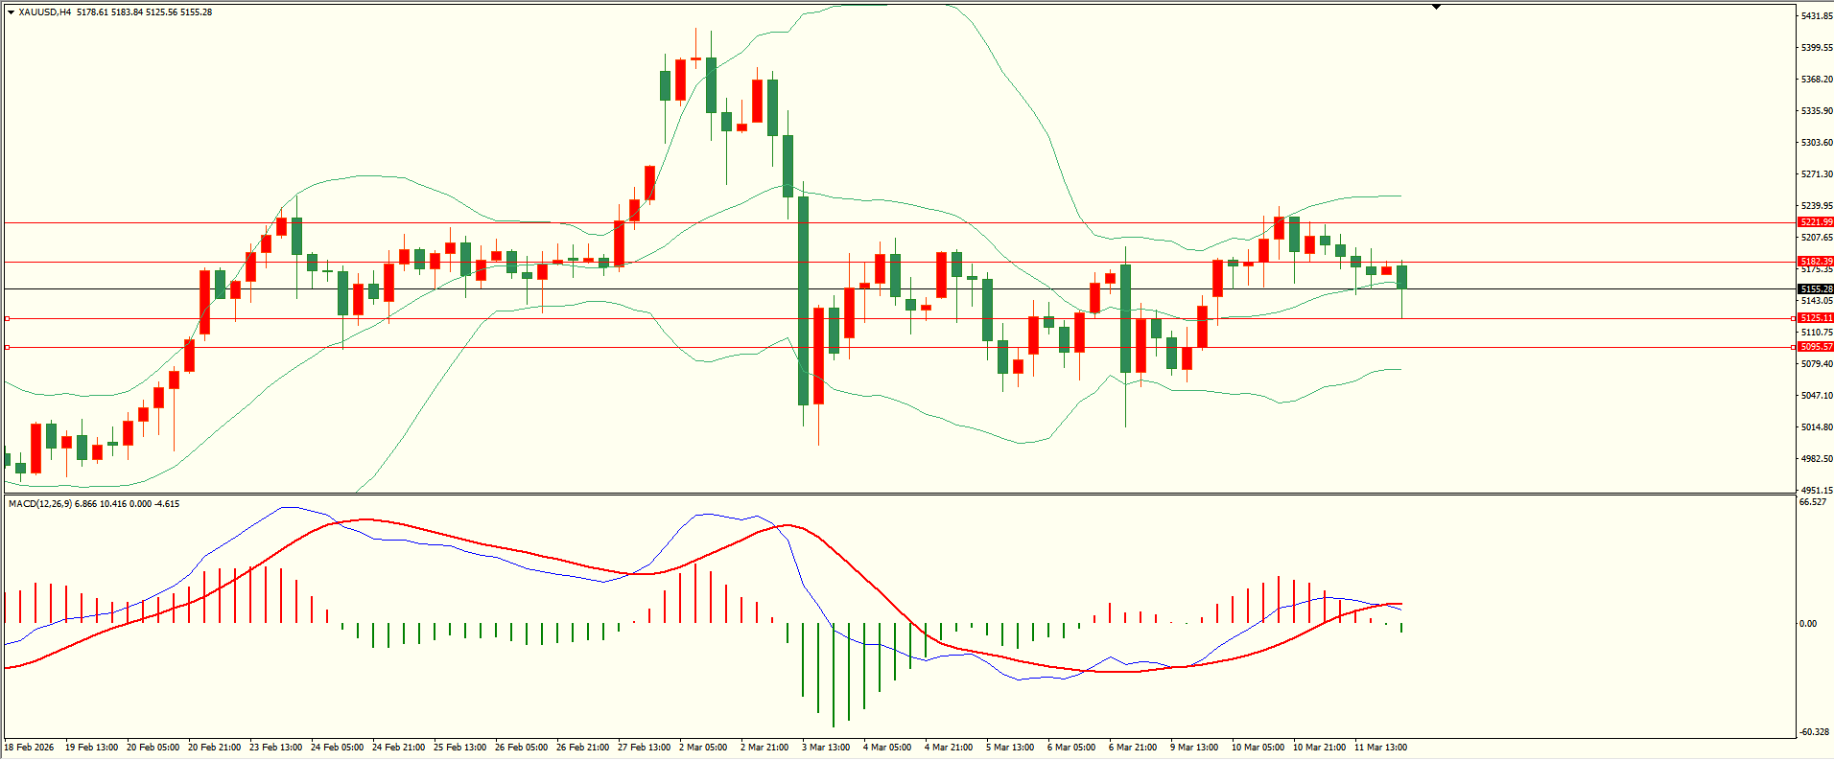Open the dropdown arrow beside XAUUSD,H4
Image resolution: width=1834 pixels, height=760 pixels.
11,12
